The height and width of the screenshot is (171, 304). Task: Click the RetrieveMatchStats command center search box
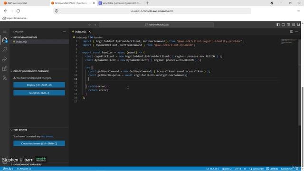click(156, 25)
